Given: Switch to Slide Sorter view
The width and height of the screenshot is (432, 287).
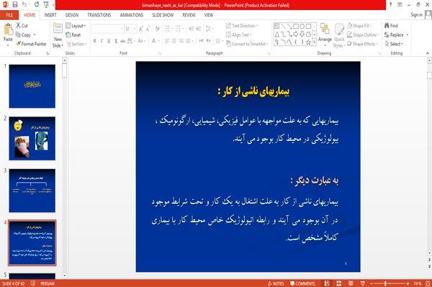Looking at the screenshot, I should click(x=339, y=283).
